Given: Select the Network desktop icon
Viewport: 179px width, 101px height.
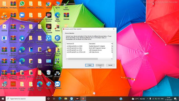Looking at the screenshot, I should 49,85.
